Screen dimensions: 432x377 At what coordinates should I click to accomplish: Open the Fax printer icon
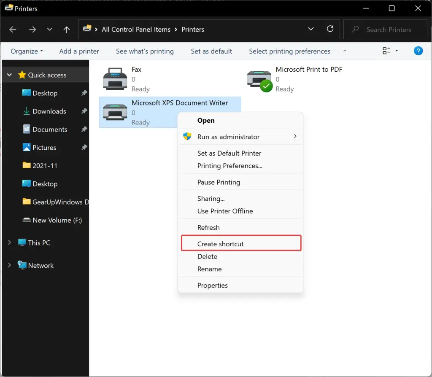pos(115,78)
